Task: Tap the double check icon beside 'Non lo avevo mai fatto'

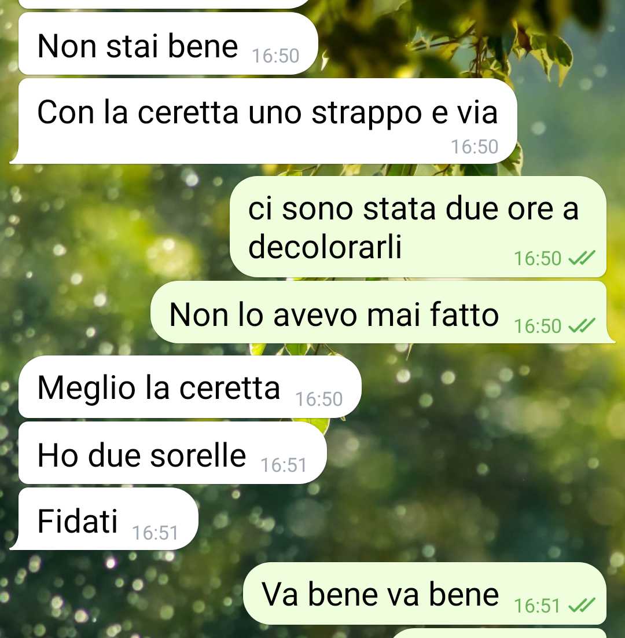Action: (x=582, y=325)
